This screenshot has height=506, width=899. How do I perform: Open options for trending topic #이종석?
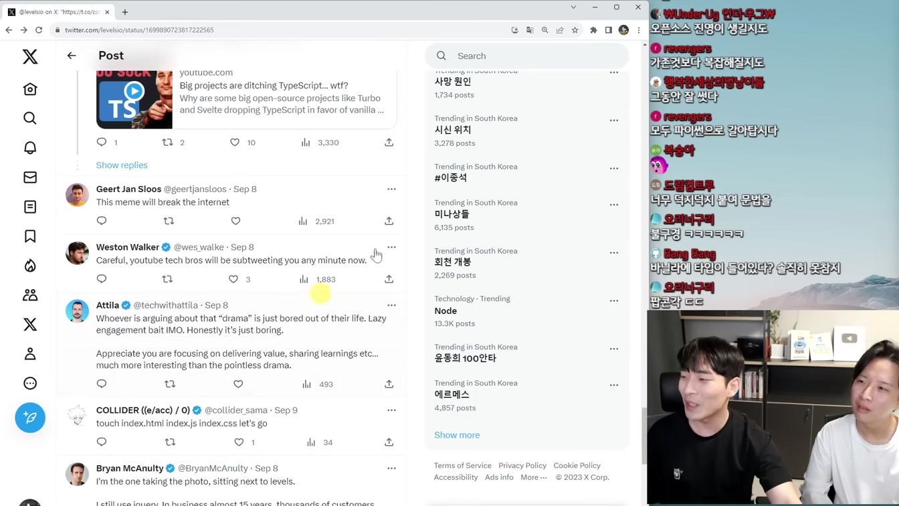pos(613,169)
